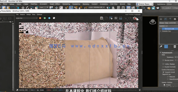Toggle the red channel circle
The height and width of the screenshot is (92, 178).
pos(40,18)
